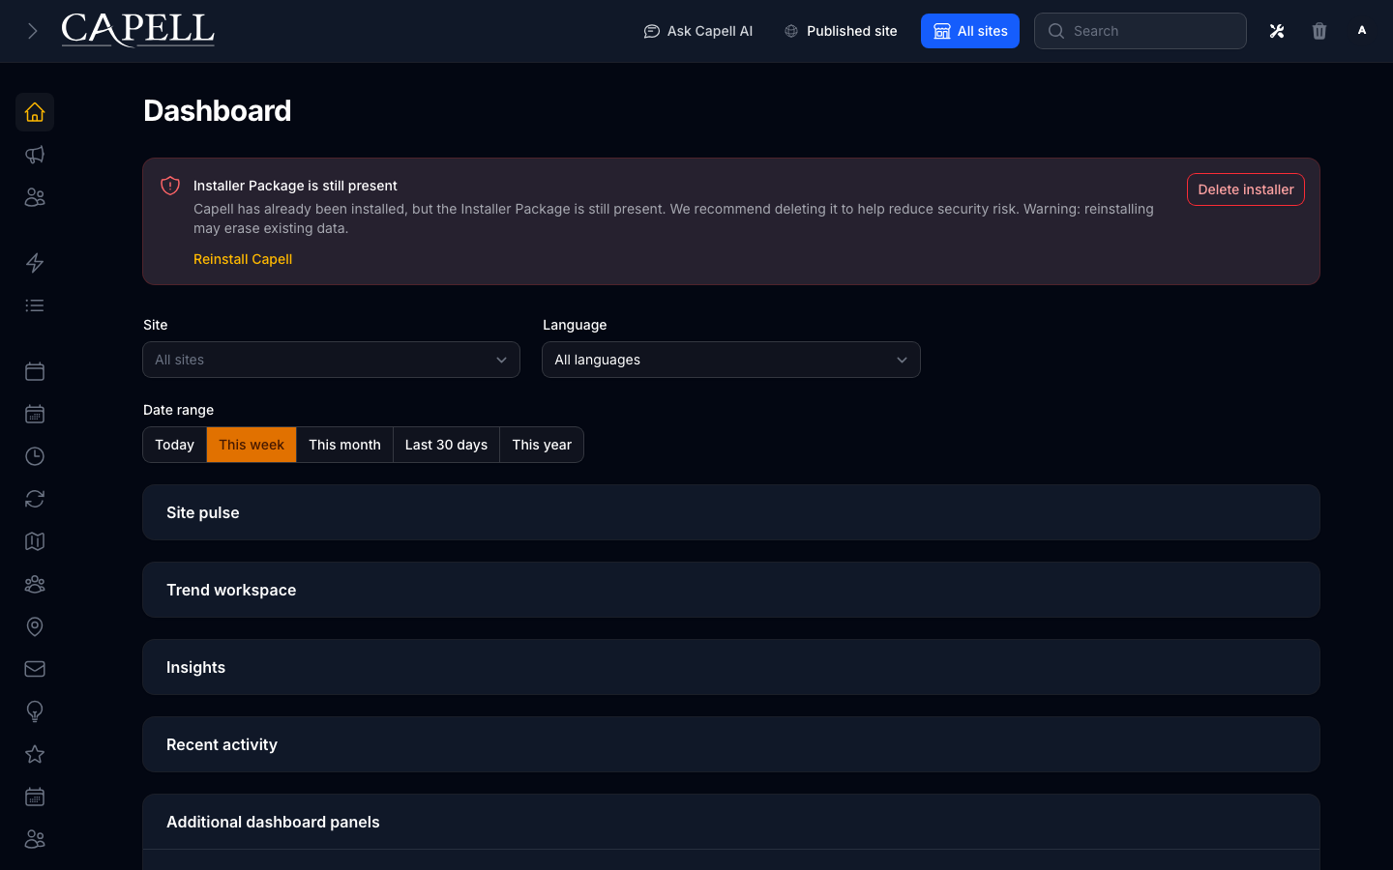Open the users icon at bottom of sidebar
The image size is (1393, 870).
coord(35,839)
